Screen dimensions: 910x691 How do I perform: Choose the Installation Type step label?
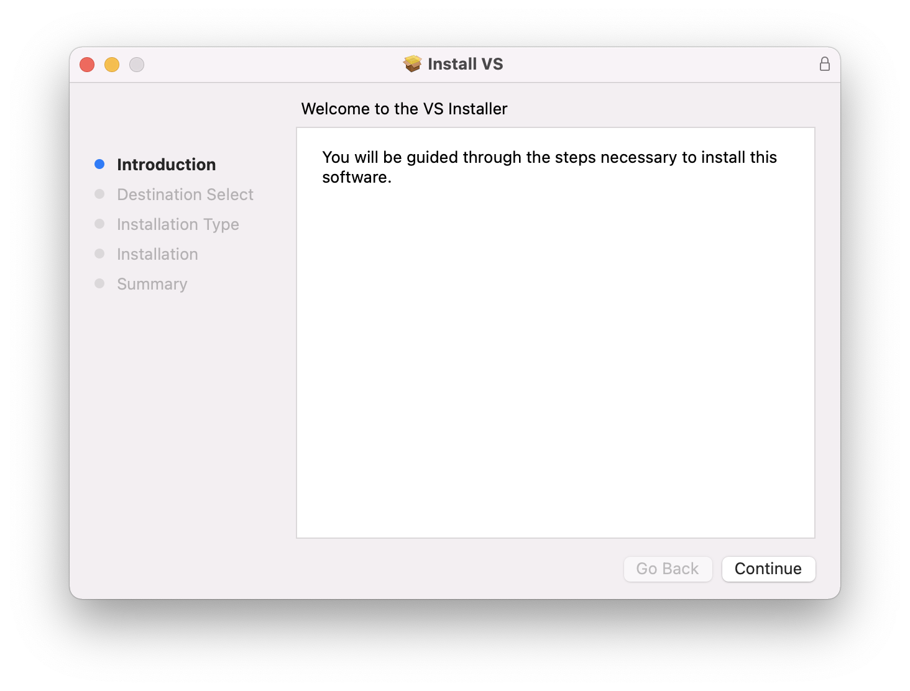coord(178,224)
